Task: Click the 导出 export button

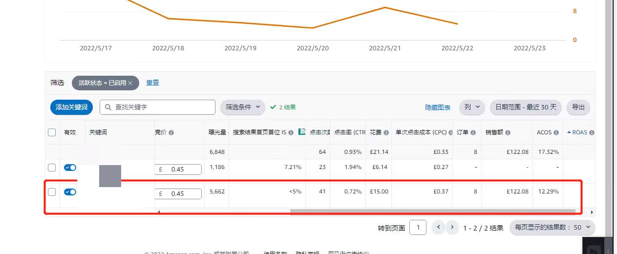Action: (578, 107)
